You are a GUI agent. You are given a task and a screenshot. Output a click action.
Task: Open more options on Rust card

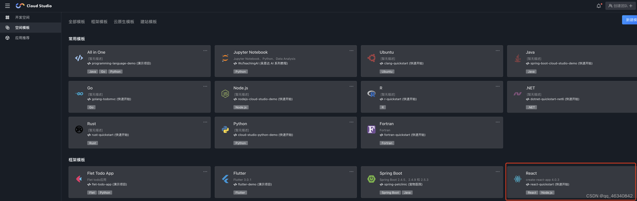[x=205, y=122]
